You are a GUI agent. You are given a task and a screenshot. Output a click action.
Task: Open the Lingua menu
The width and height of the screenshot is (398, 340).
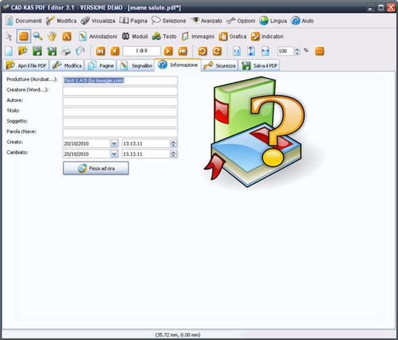coord(273,21)
